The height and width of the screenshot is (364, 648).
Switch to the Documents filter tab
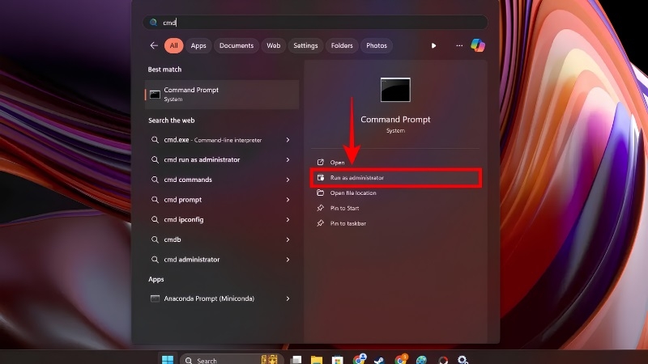tap(237, 45)
